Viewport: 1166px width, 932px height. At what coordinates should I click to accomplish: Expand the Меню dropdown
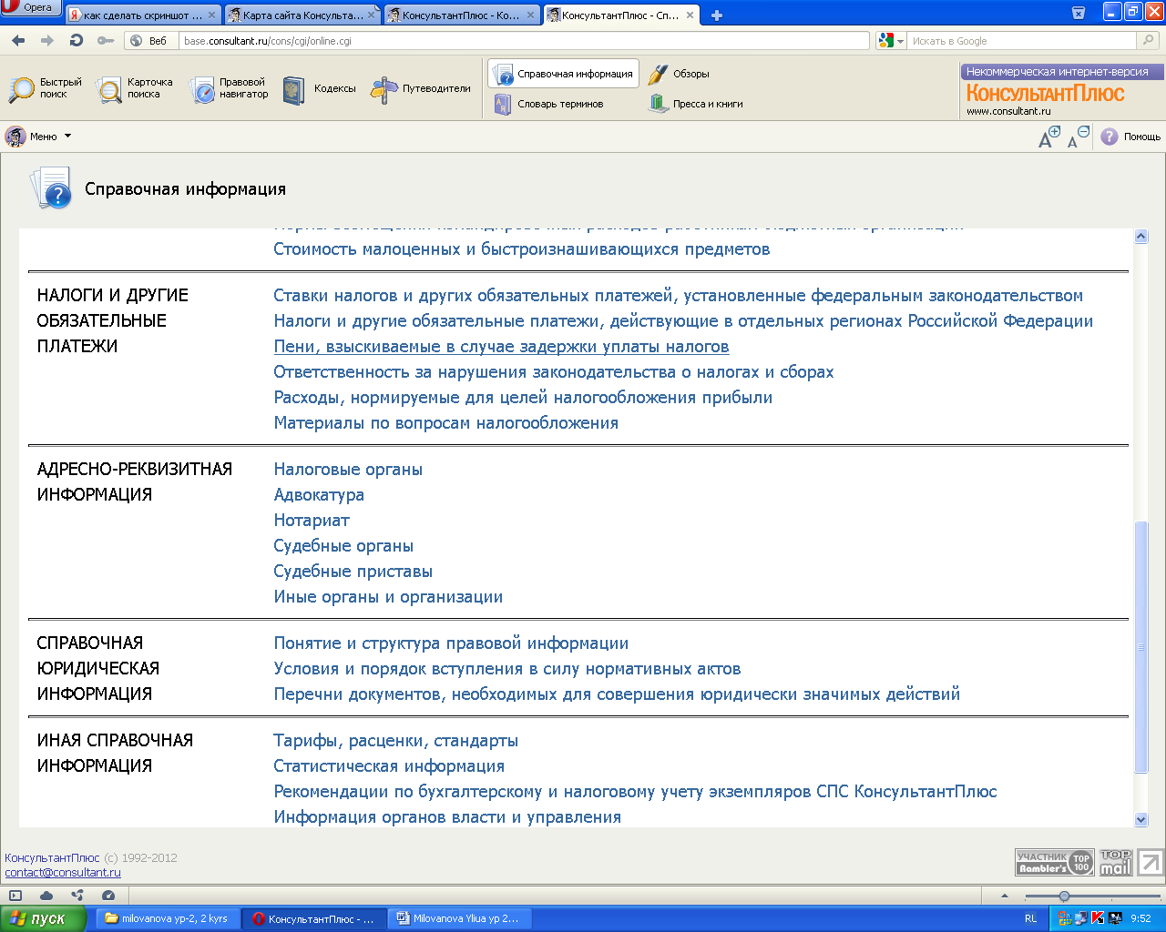(38, 137)
